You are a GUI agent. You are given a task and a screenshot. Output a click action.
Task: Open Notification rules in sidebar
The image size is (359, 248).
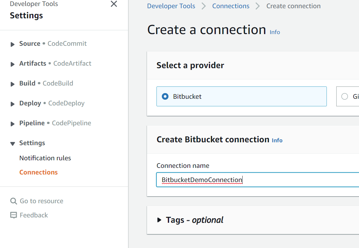click(x=45, y=158)
